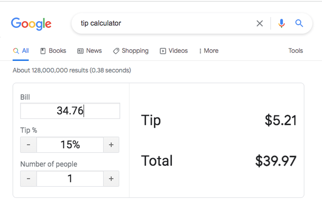Switch to the News tab
The width and height of the screenshot is (322, 215).
tap(89, 51)
